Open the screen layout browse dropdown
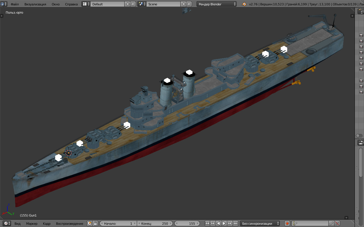This screenshot has width=364, height=227. click(86, 4)
